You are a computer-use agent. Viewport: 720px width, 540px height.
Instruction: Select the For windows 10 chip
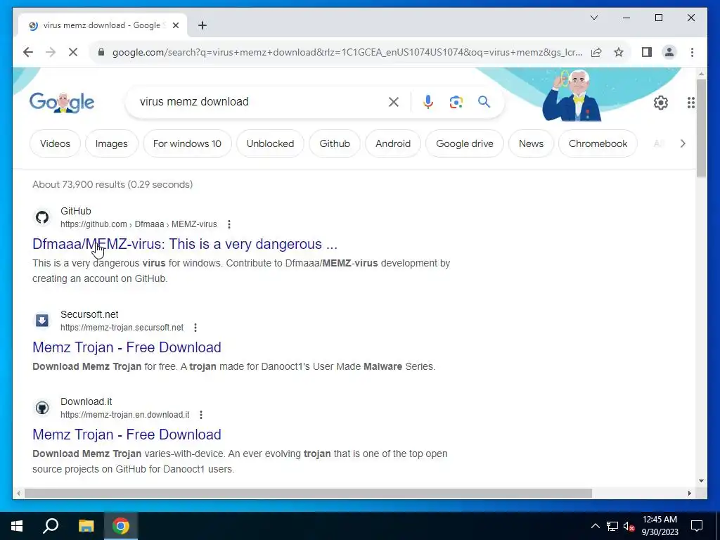187,143
